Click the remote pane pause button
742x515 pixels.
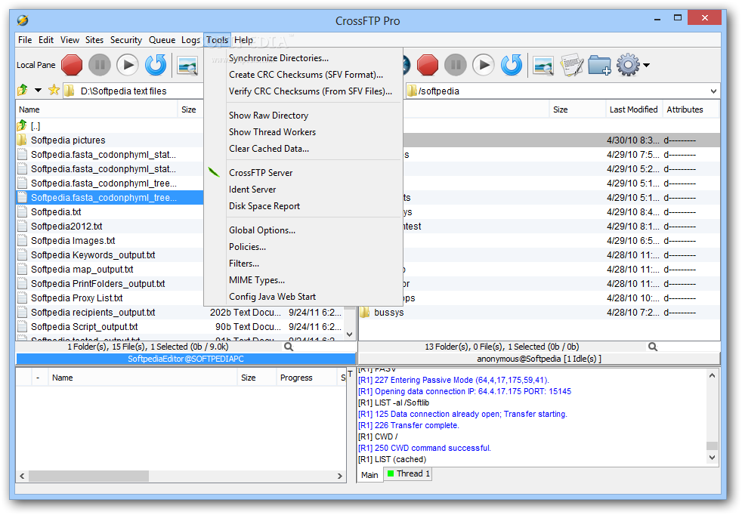[455, 65]
